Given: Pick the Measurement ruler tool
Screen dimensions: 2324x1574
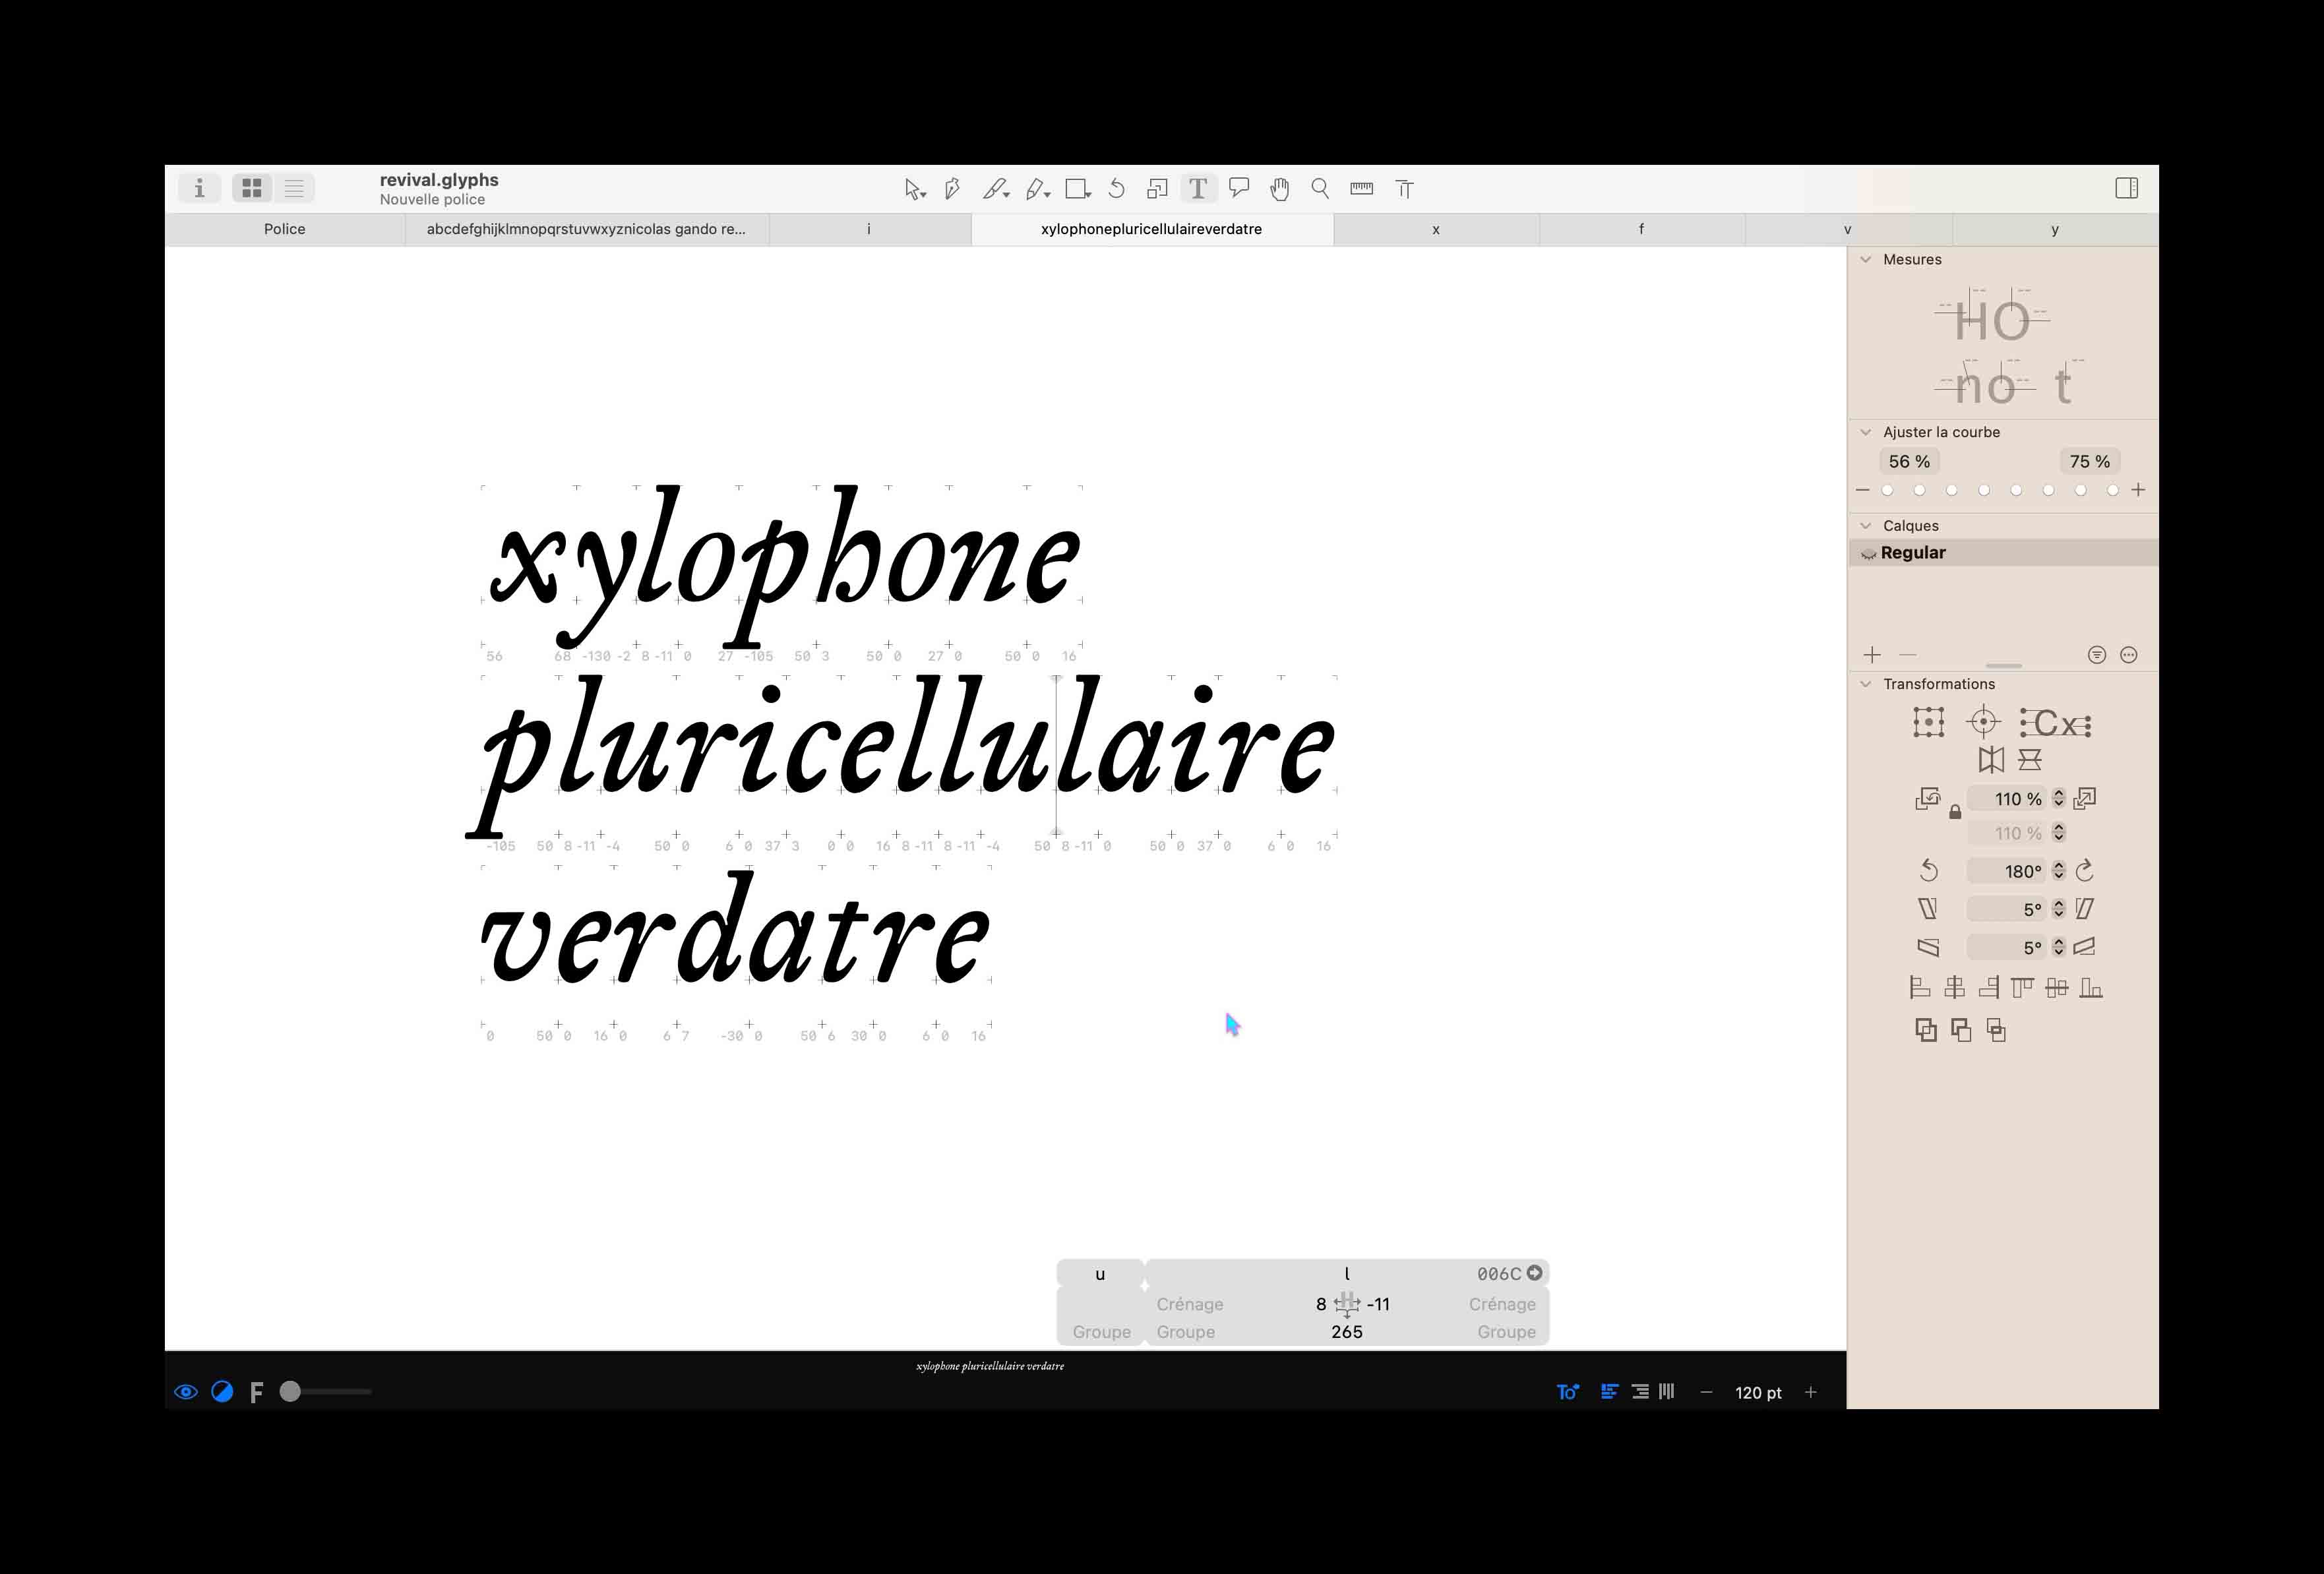Looking at the screenshot, I should (1361, 188).
